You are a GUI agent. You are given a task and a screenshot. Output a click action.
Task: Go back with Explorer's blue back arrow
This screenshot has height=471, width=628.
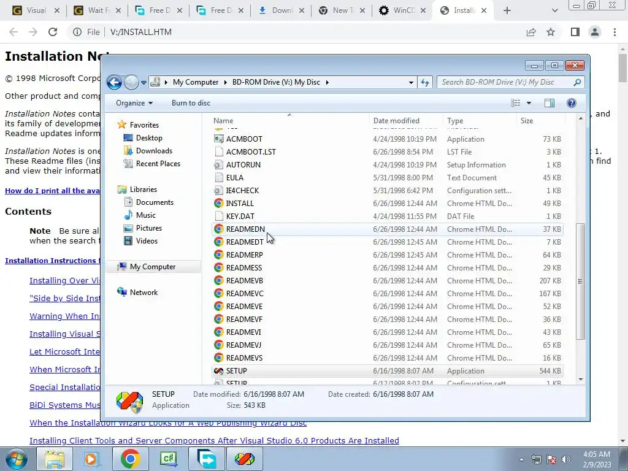(114, 83)
